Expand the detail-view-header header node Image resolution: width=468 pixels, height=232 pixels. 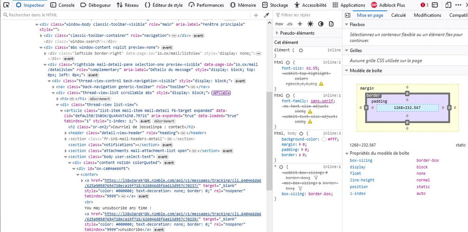pyautogui.click(x=66, y=133)
